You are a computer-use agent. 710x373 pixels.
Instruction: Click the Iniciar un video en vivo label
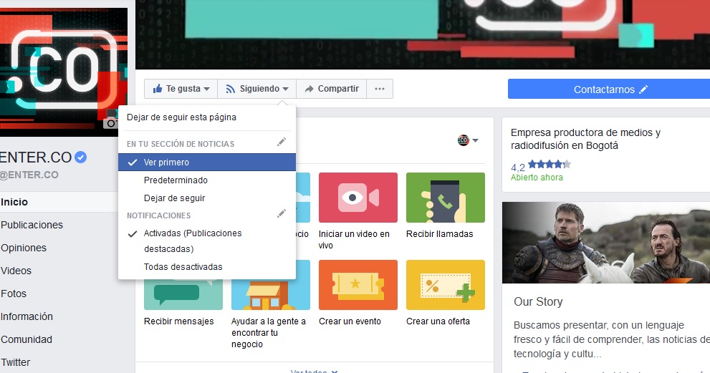354,239
